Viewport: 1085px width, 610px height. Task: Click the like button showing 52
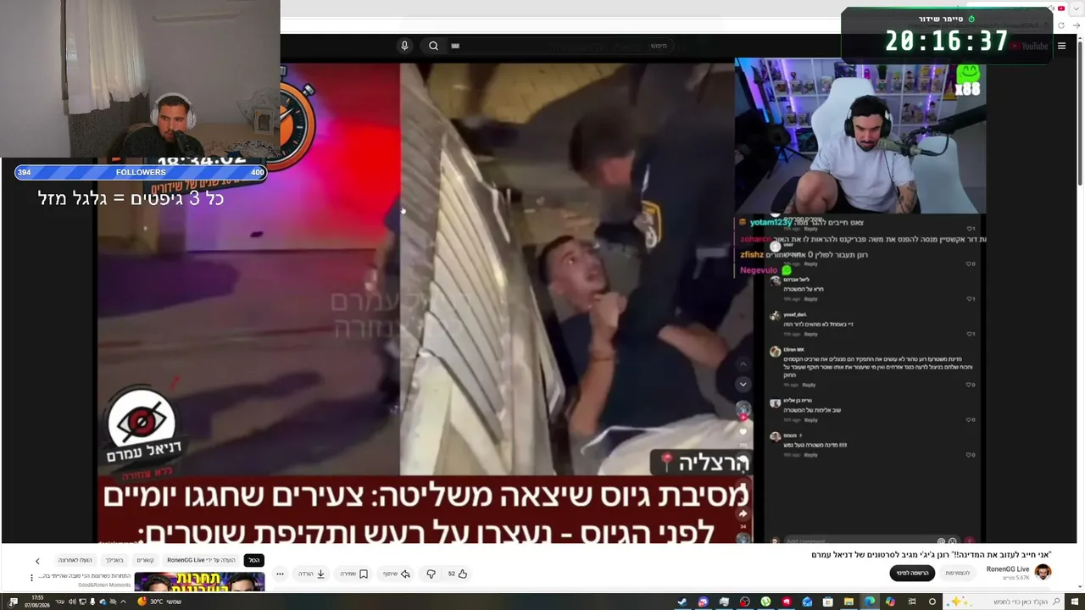[x=458, y=574]
